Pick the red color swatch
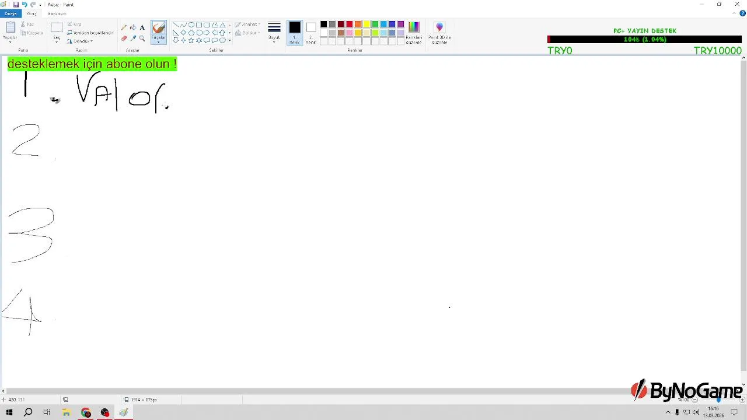747x420 pixels. point(349,24)
